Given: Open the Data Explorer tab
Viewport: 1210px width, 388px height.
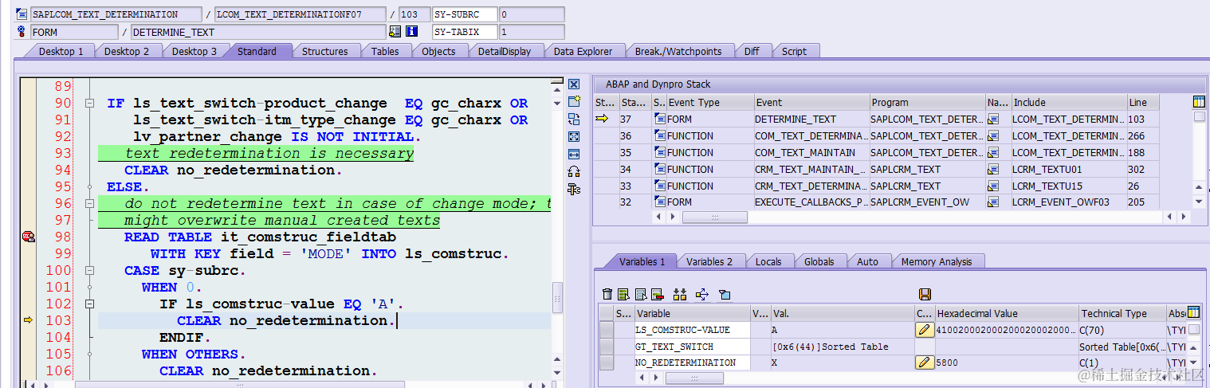Looking at the screenshot, I should [583, 51].
